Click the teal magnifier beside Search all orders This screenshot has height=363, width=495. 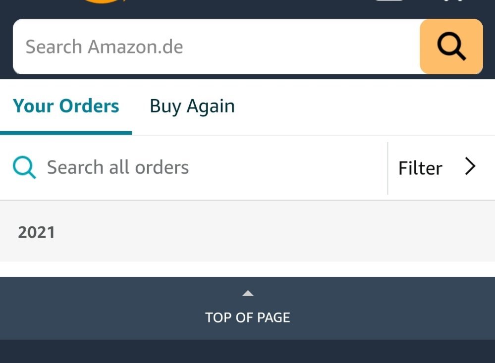24,168
